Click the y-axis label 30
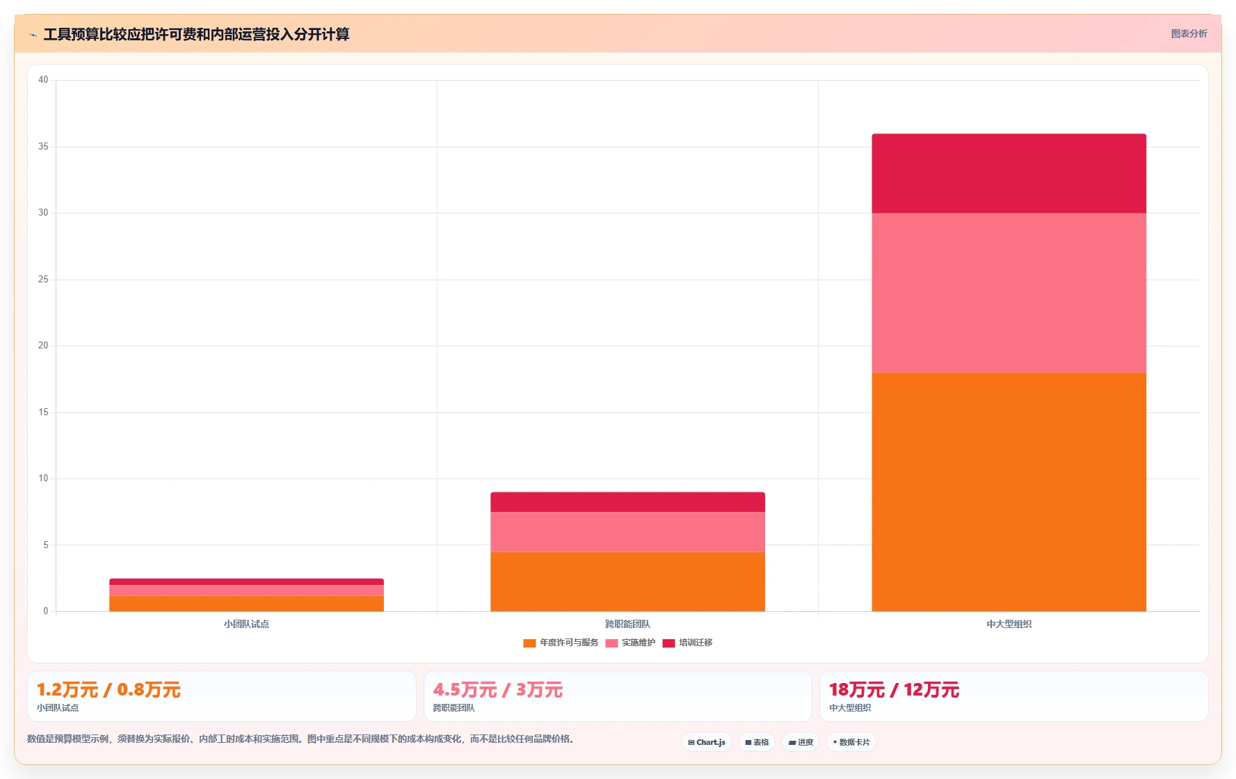Screen dimensions: 1236x779 43,213
